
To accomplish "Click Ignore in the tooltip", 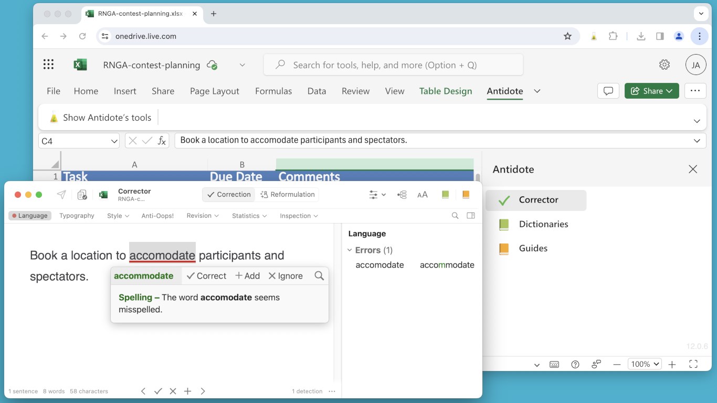I will click(x=286, y=276).
